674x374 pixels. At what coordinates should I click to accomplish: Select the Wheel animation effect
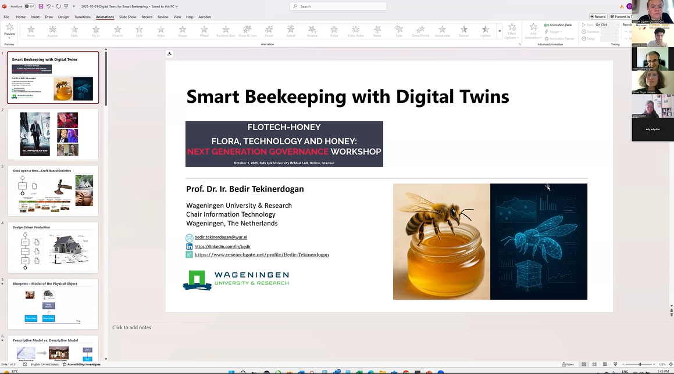click(x=204, y=30)
